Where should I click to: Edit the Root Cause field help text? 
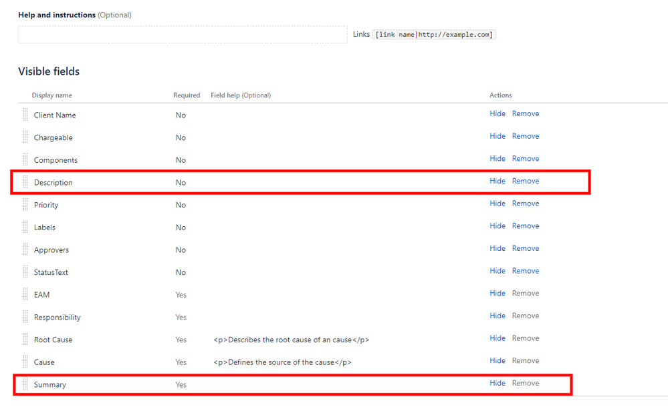click(x=292, y=340)
